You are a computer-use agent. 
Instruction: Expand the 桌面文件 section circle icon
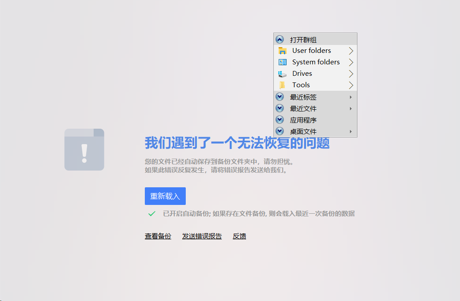point(280,131)
